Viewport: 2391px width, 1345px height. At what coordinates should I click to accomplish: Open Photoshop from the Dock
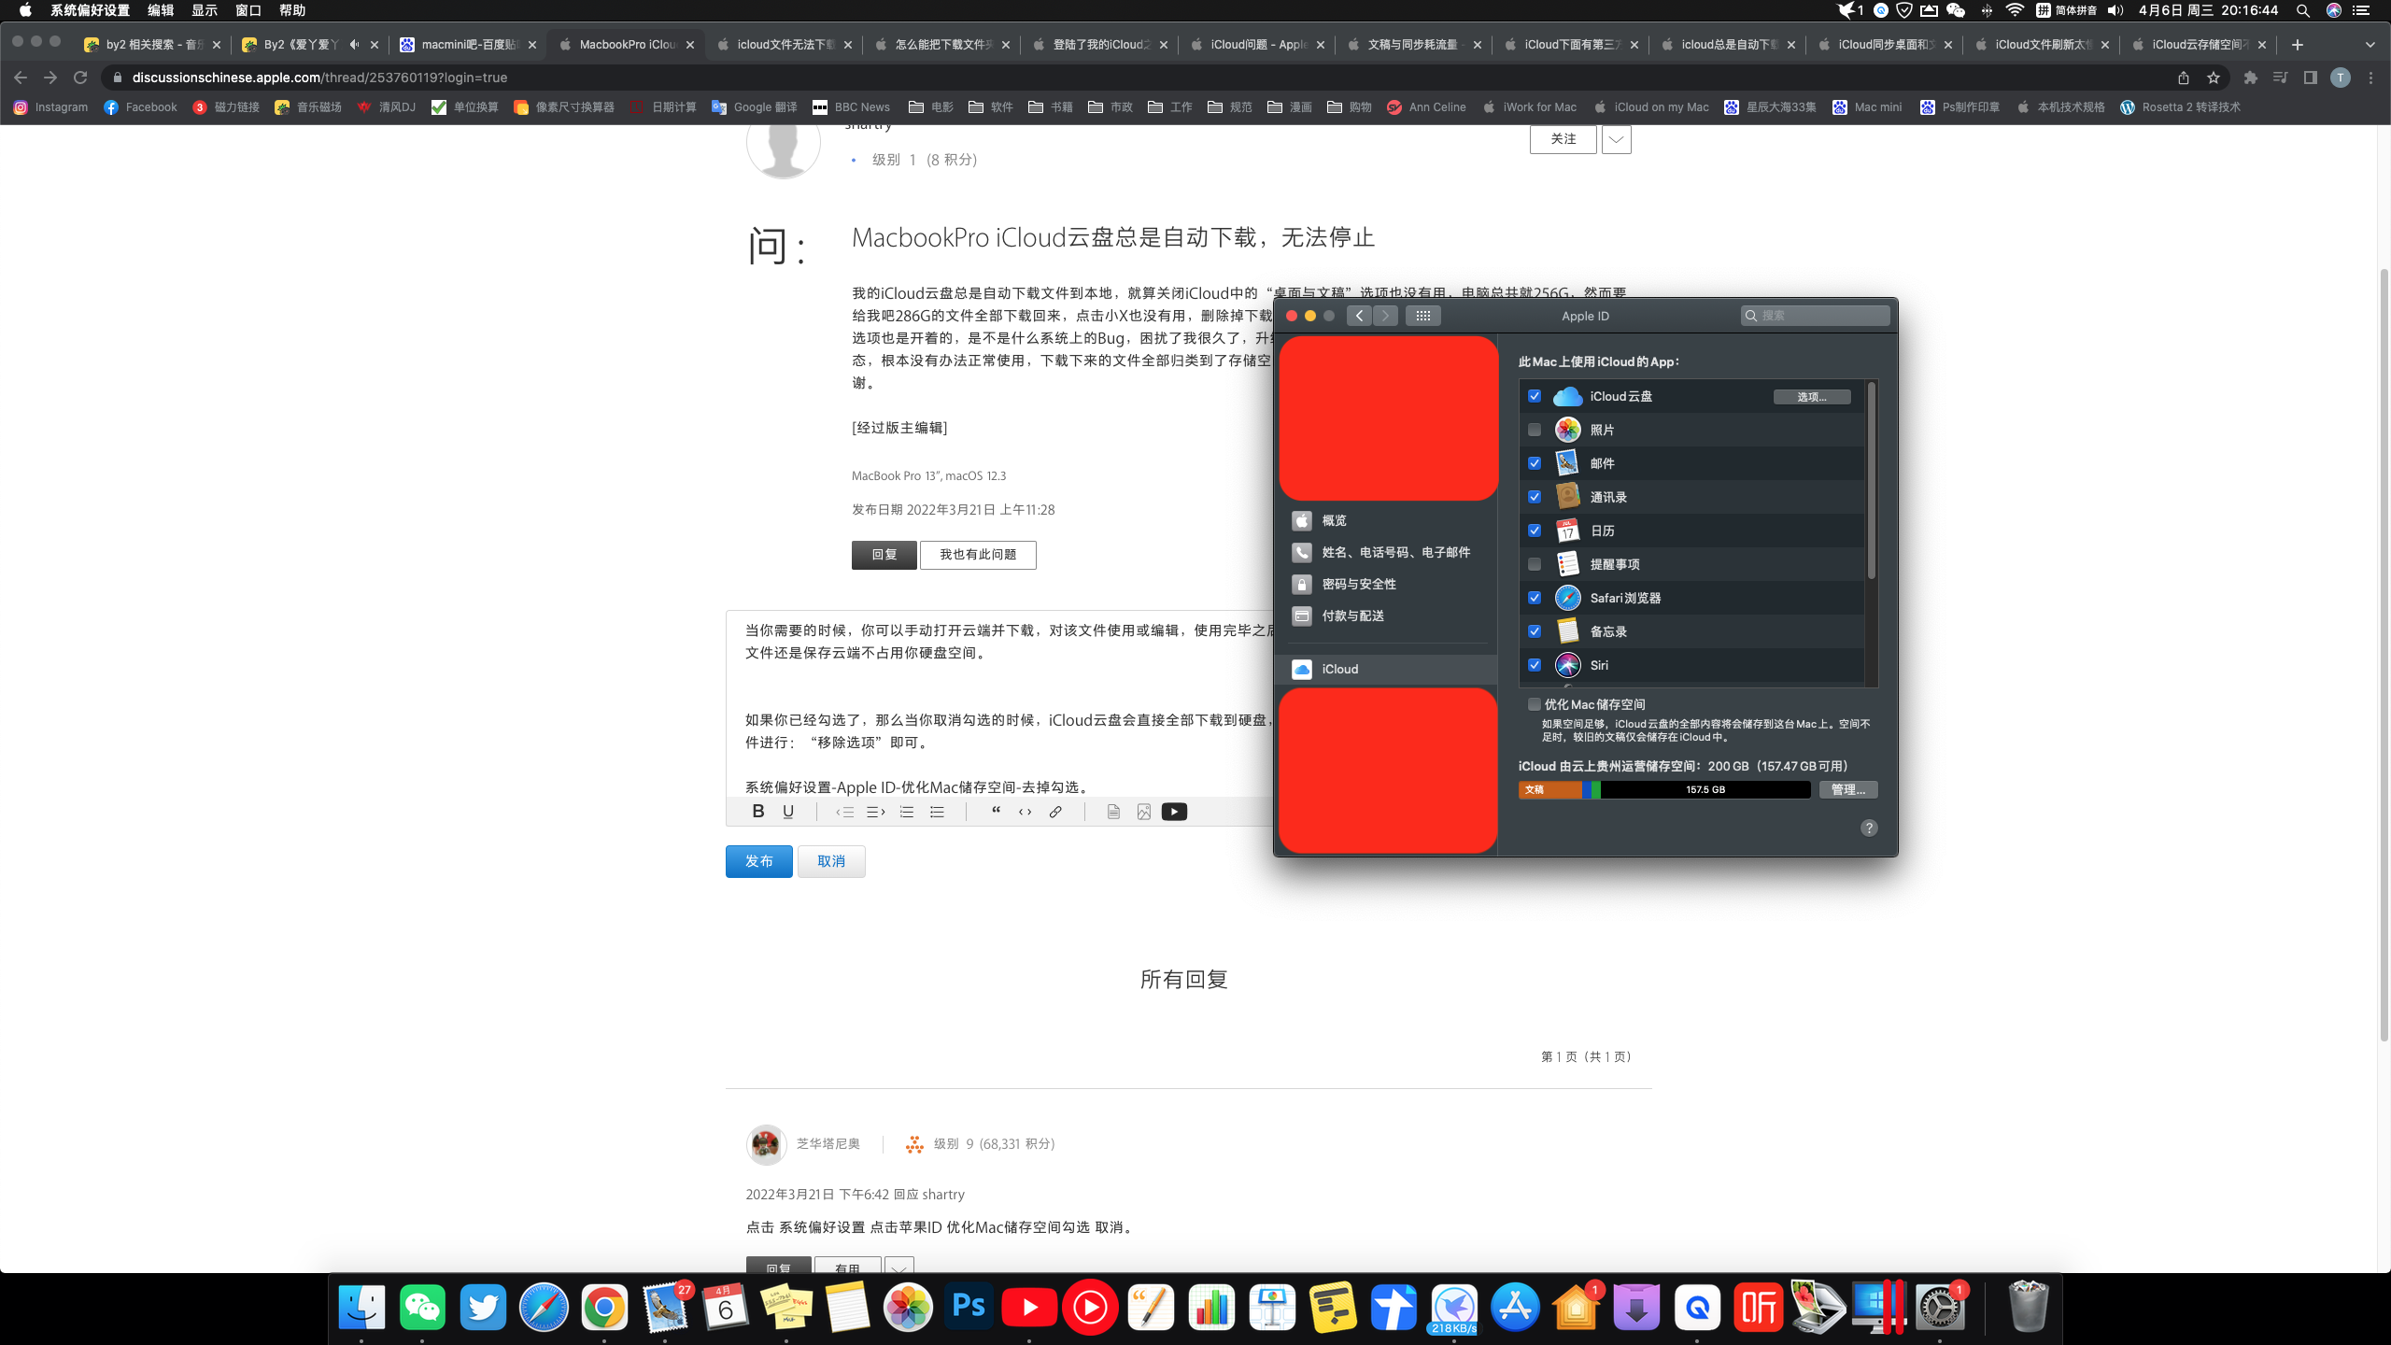pos(969,1307)
